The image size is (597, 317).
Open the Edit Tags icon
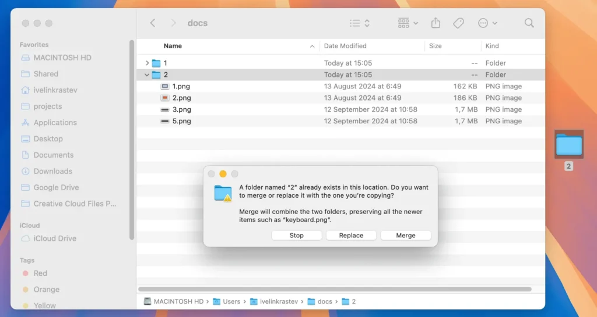coord(458,23)
